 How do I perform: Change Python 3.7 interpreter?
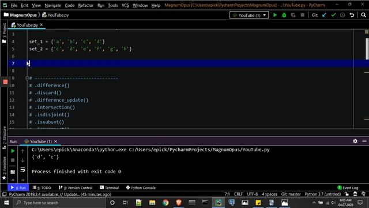(323, 194)
